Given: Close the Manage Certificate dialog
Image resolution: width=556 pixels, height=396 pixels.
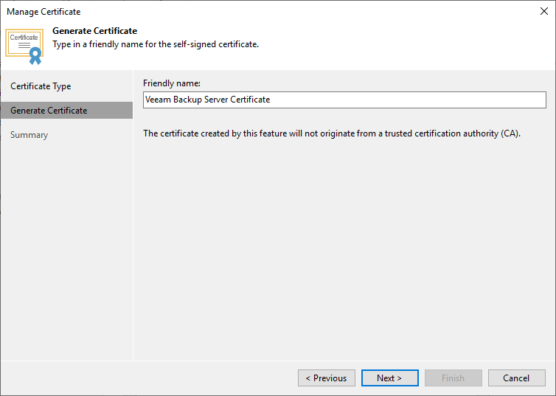Looking at the screenshot, I should (x=544, y=11).
